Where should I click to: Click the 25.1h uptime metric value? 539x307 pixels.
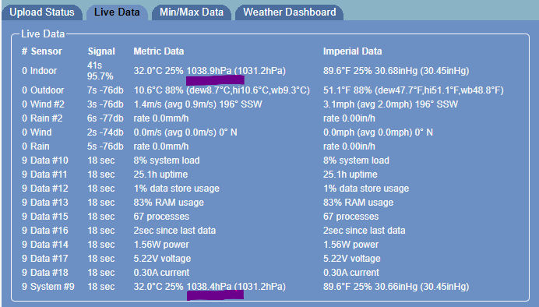(x=160, y=175)
